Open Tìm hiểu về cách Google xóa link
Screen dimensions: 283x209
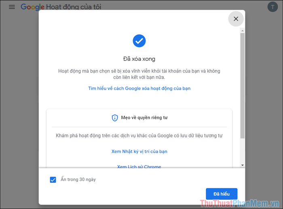pyautogui.click(x=139, y=89)
